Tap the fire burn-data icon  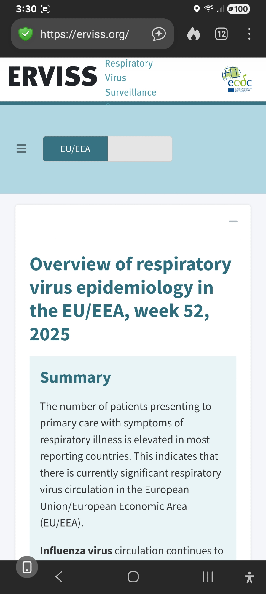193,34
